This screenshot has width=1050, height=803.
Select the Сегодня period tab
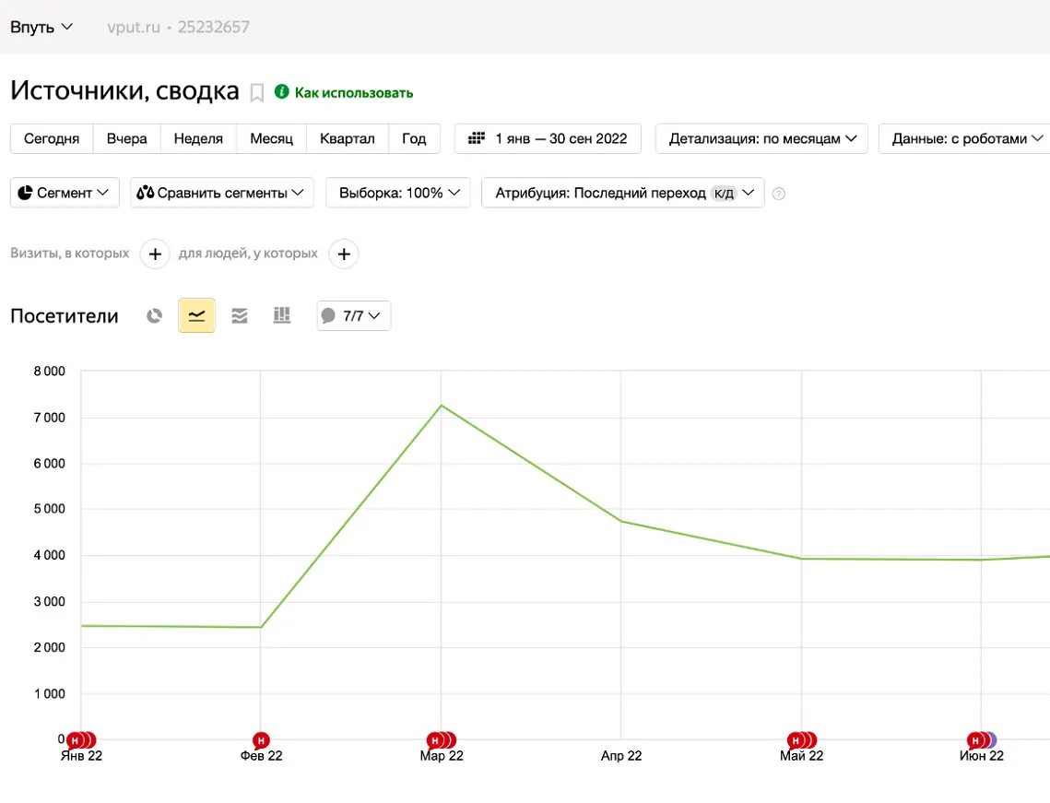point(52,138)
